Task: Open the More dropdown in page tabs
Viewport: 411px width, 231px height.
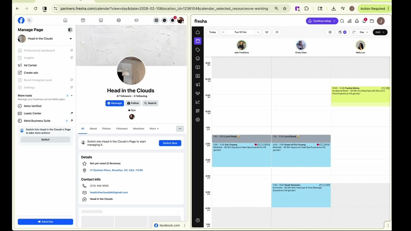Action: pos(154,129)
